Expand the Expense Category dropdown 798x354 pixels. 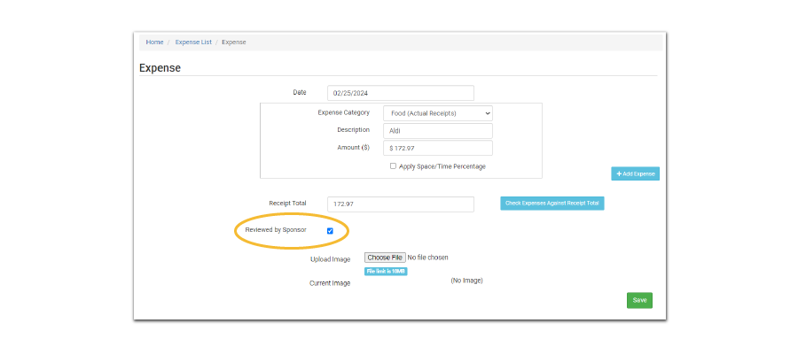tap(437, 113)
